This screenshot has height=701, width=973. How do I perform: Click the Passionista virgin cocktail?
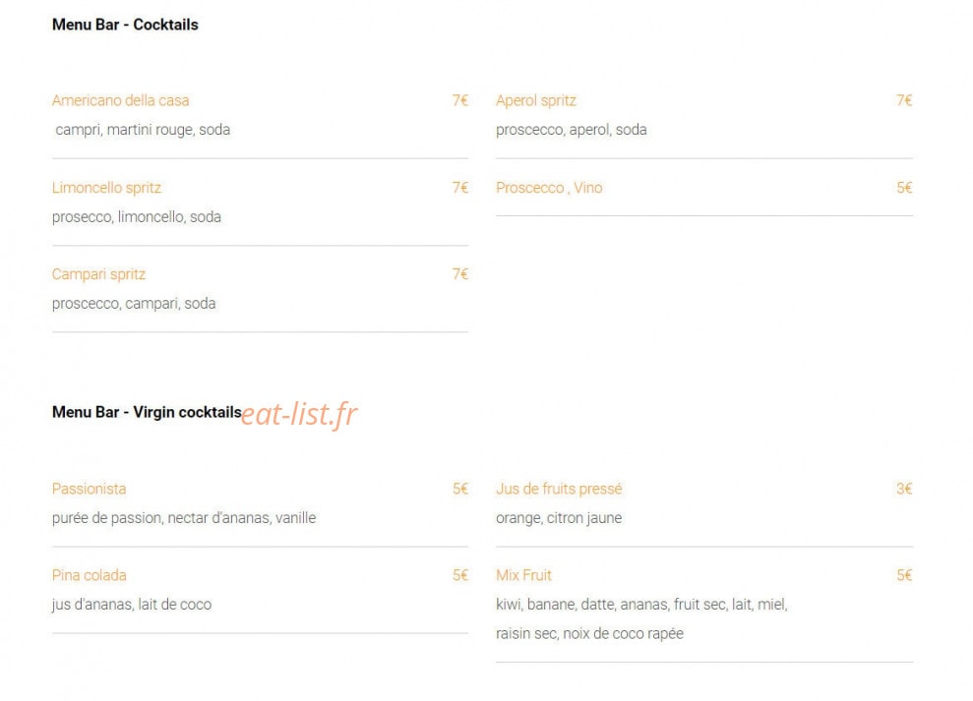tap(89, 489)
